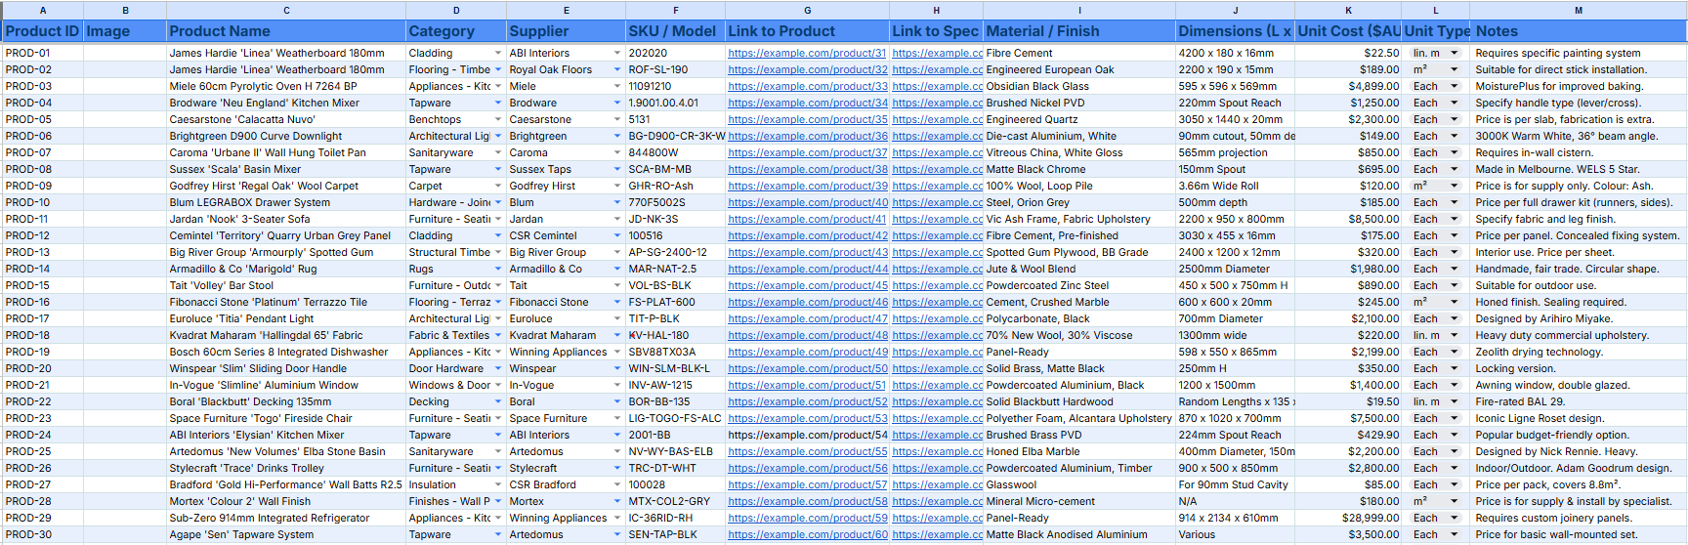
Task: Select 'Winspear Slim Sliding Door Handle' cell
Action: pyautogui.click(x=286, y=369)
